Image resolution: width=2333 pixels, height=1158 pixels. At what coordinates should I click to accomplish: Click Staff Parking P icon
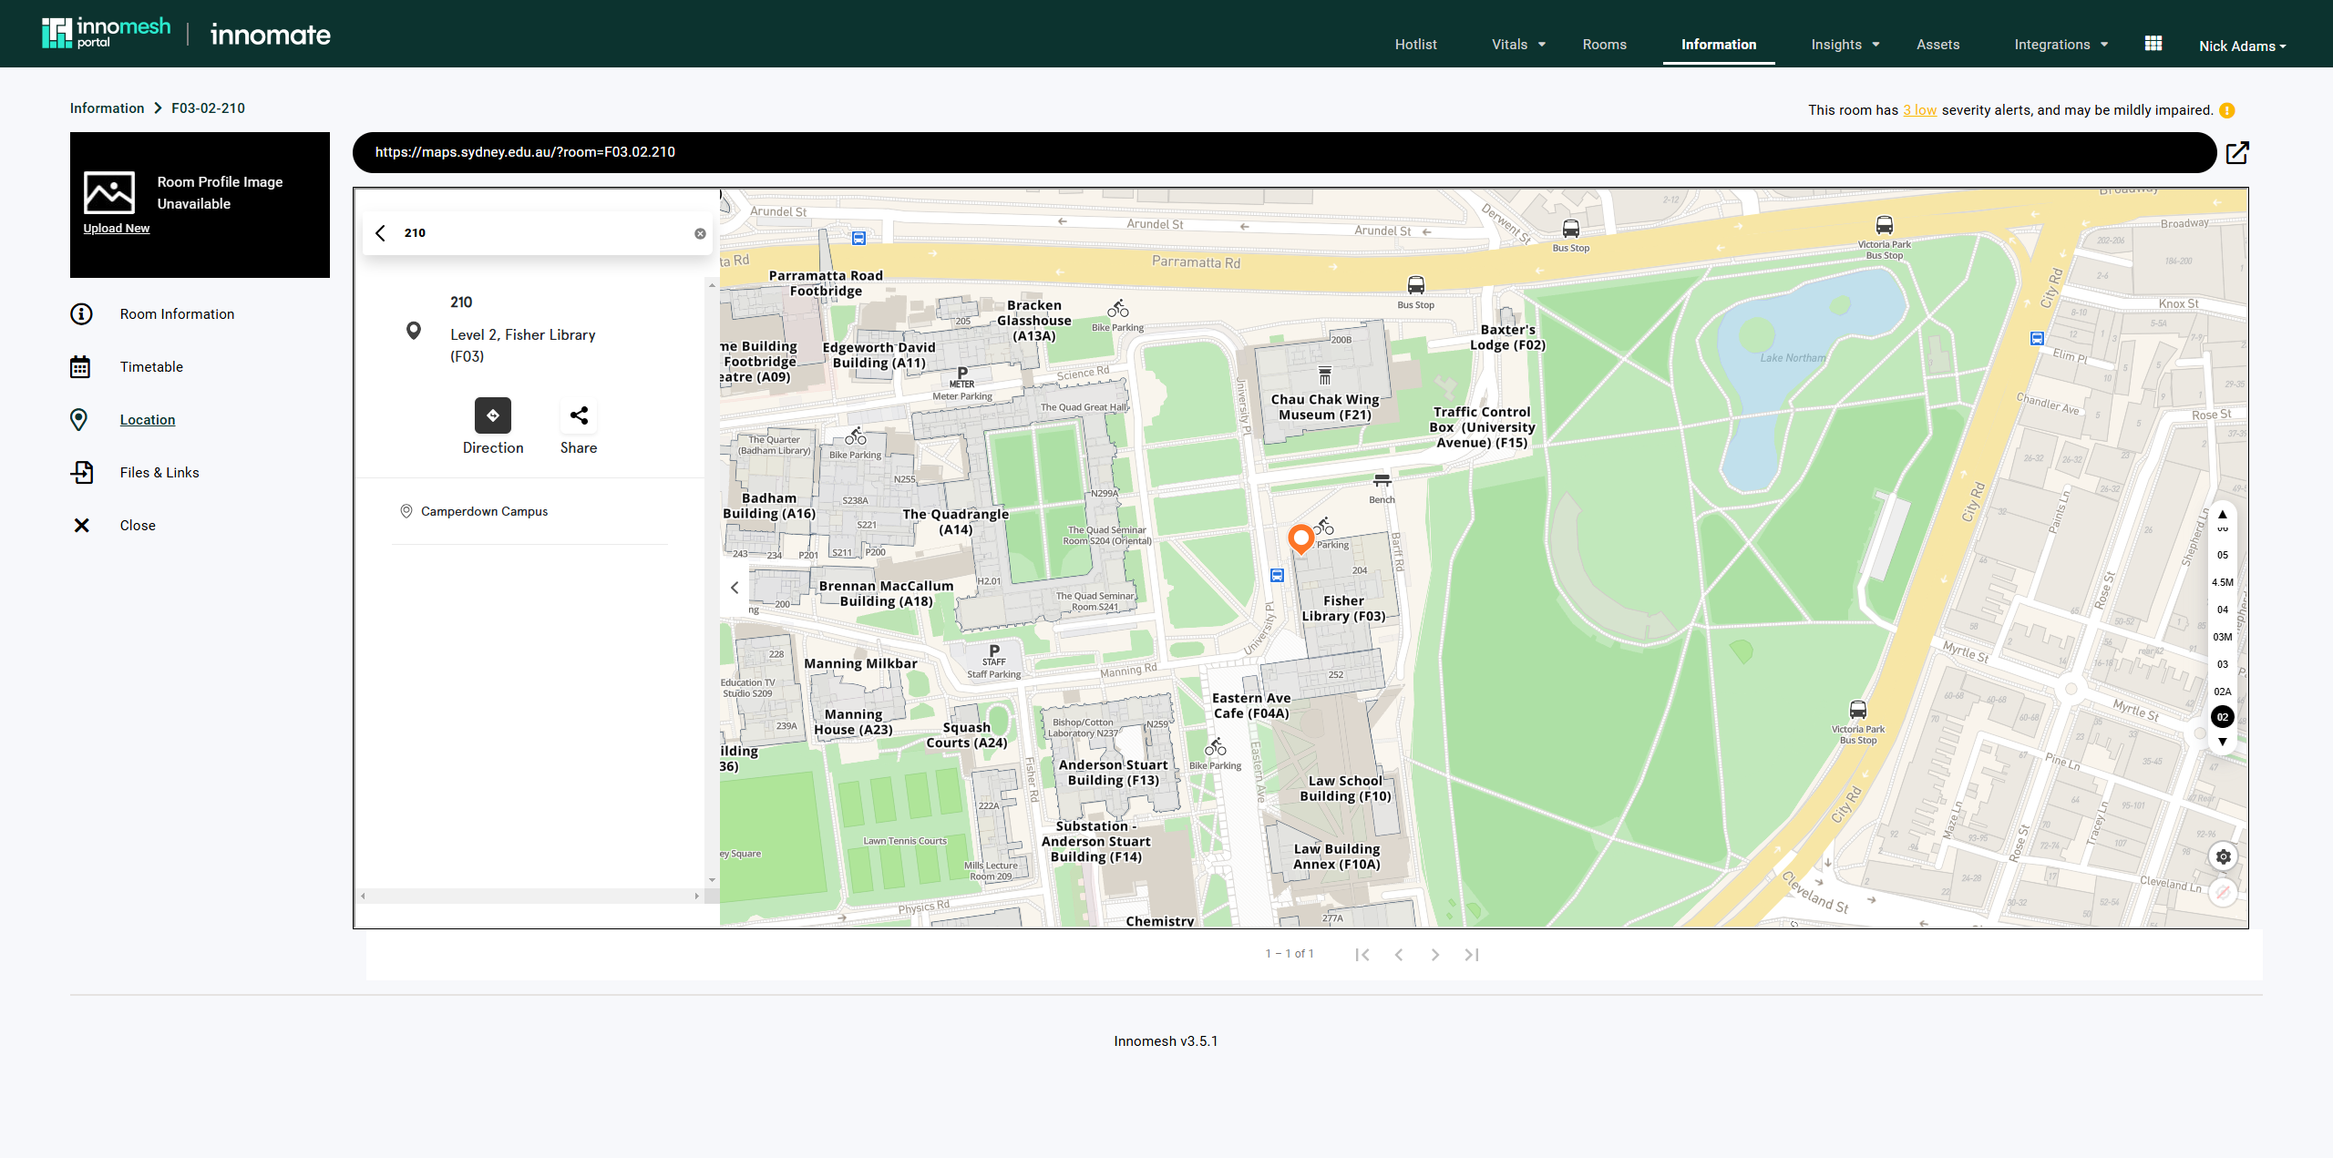coord(994,651)
